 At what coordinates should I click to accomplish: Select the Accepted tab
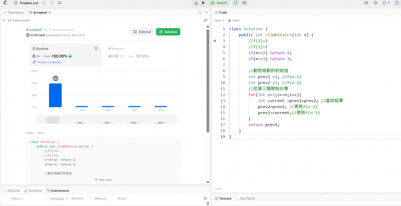[38, 12]
